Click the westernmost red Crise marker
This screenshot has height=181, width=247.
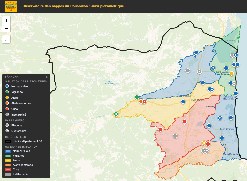(x=161, y=129)
